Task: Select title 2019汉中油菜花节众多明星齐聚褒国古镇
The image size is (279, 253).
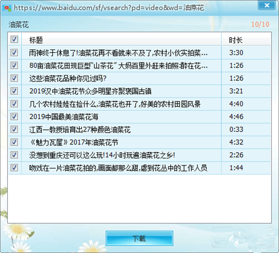Action: (90, 91)
